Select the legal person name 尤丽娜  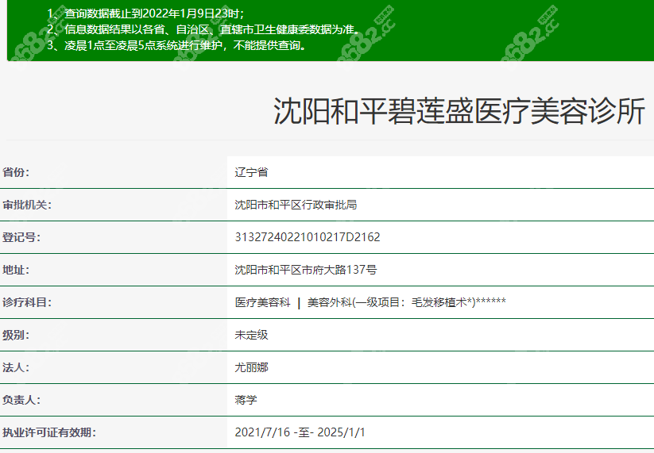(x=251, y=367)
